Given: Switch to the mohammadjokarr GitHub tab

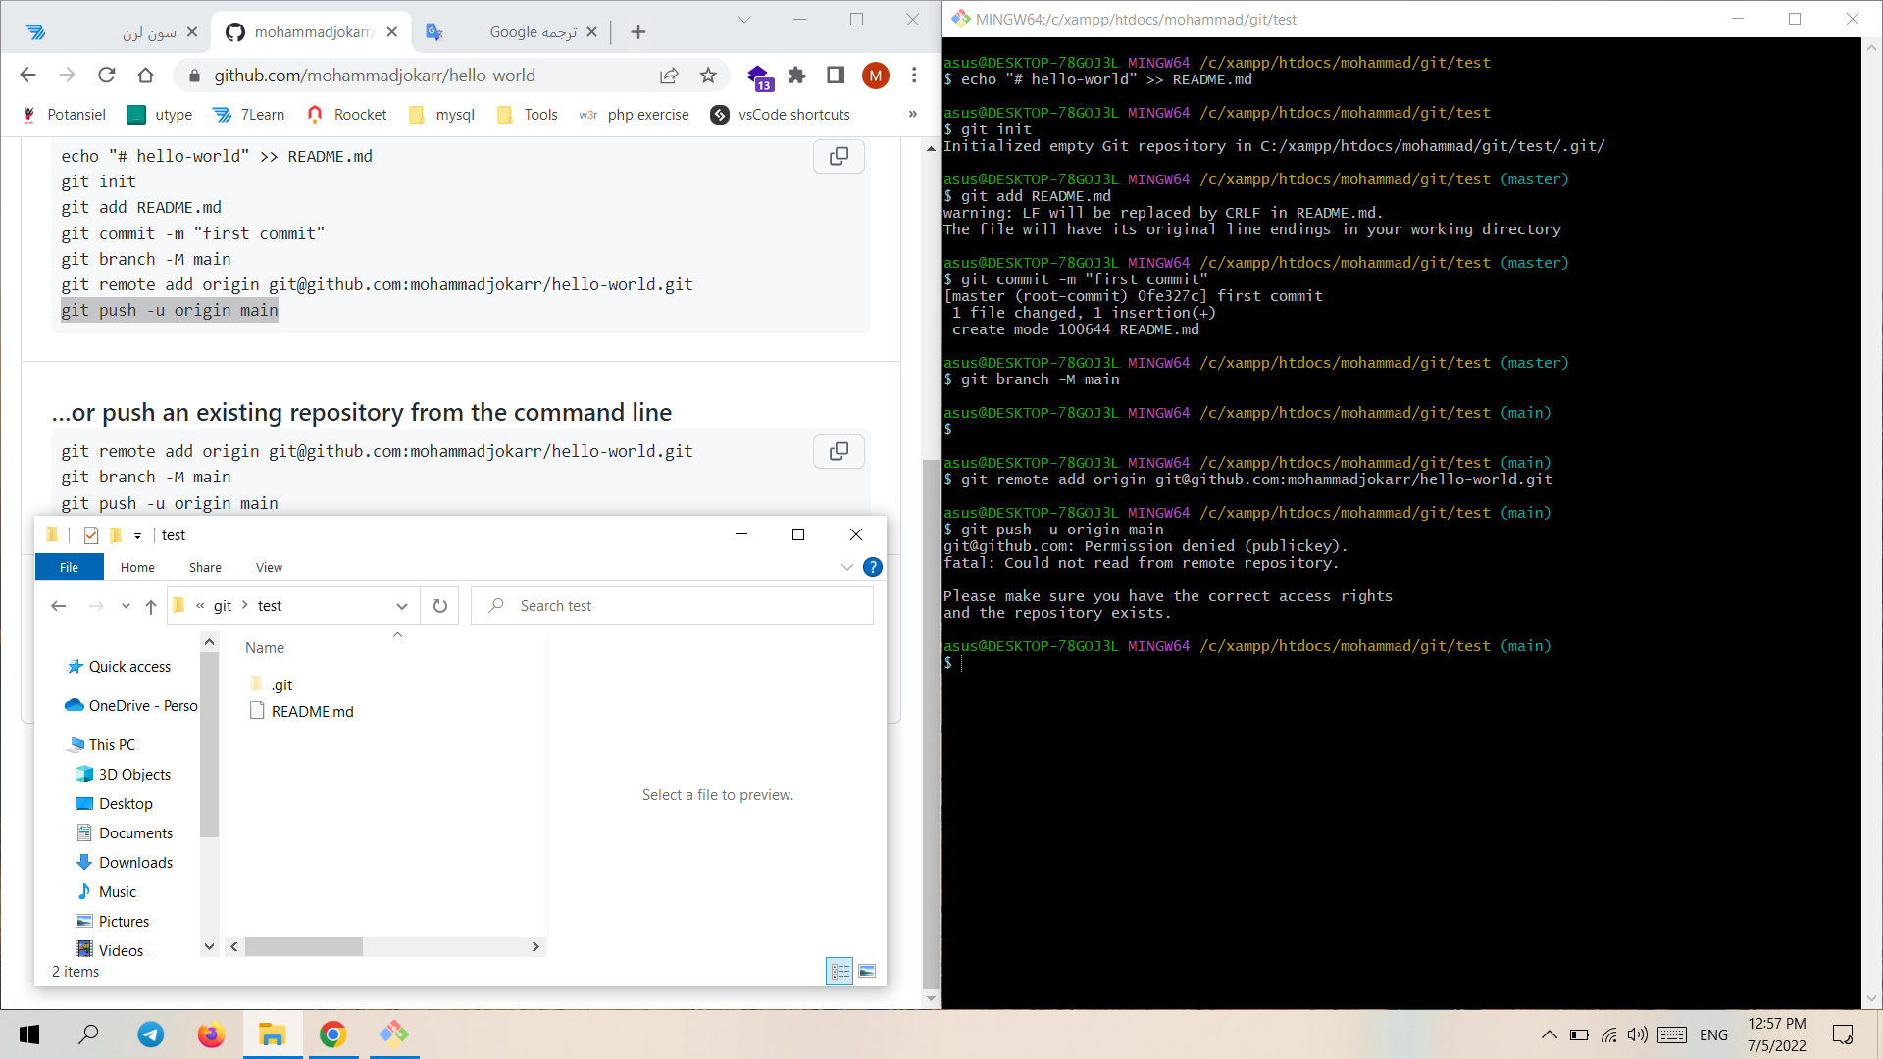Looking at the screenshot, I should coord(311,32).
